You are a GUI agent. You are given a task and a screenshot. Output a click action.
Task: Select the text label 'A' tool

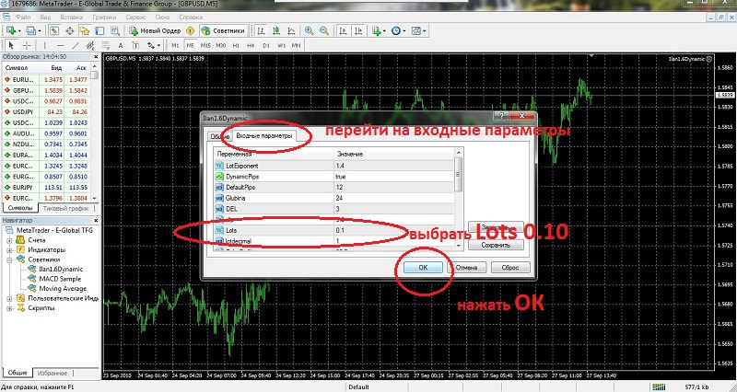point(118,44)
